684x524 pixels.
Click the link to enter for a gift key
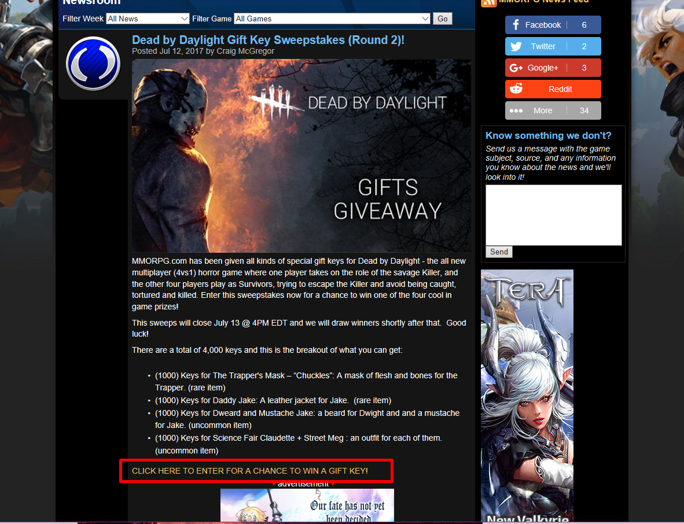pos(250,471)
